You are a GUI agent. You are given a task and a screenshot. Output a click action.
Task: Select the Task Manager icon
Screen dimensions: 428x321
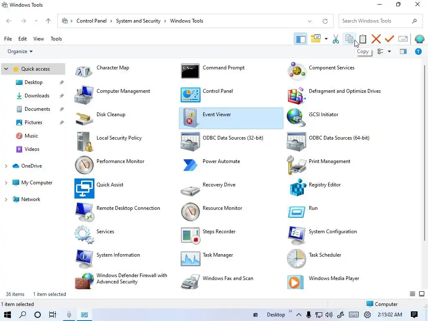[x=190, y=258]
